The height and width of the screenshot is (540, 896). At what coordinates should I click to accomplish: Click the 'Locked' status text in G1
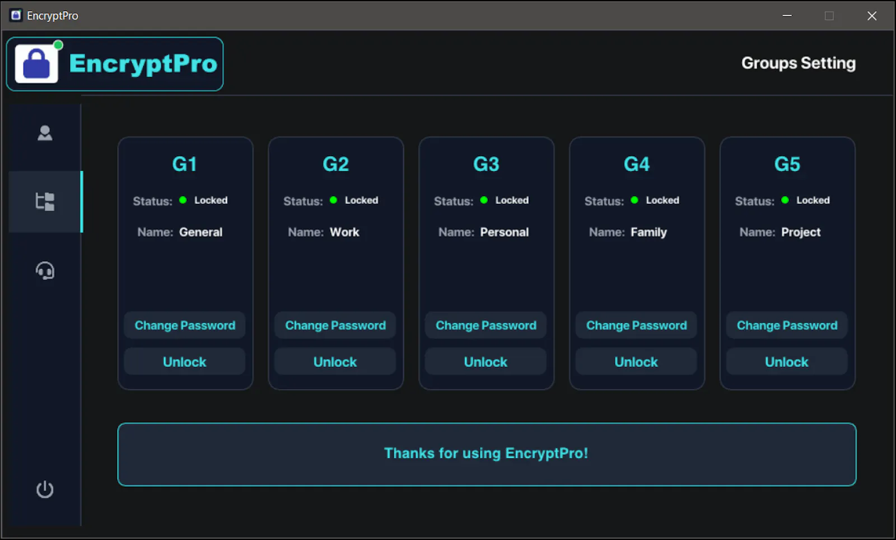211,200
